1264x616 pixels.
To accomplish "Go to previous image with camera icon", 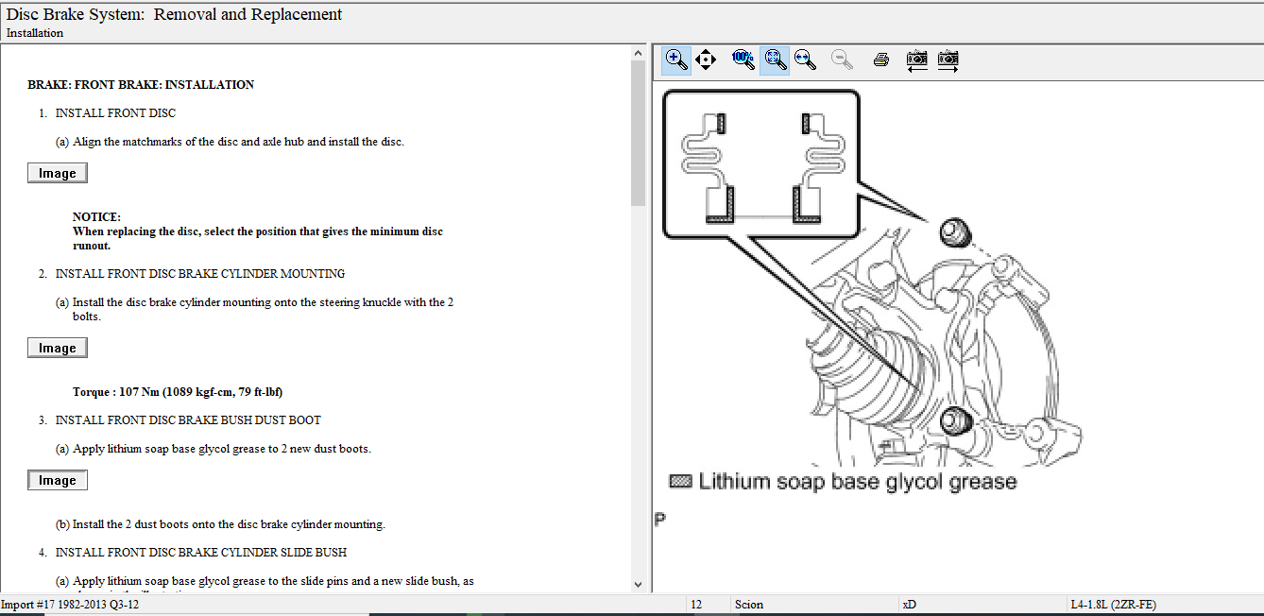I will pos(916,60).
